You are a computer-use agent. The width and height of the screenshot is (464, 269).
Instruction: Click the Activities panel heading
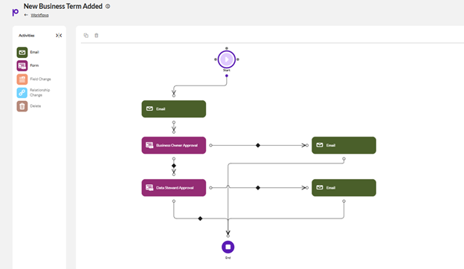(27, 36)
